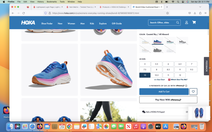Viewport: 212px width, 132px height.
Task: Click the search magnifier icon
Action: pyautogui.click(x=178, y=23)
